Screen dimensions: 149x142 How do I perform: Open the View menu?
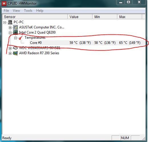[17, 11]
